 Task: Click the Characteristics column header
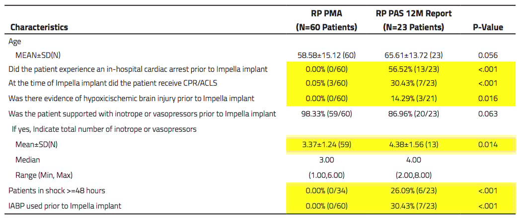[39, 27]
